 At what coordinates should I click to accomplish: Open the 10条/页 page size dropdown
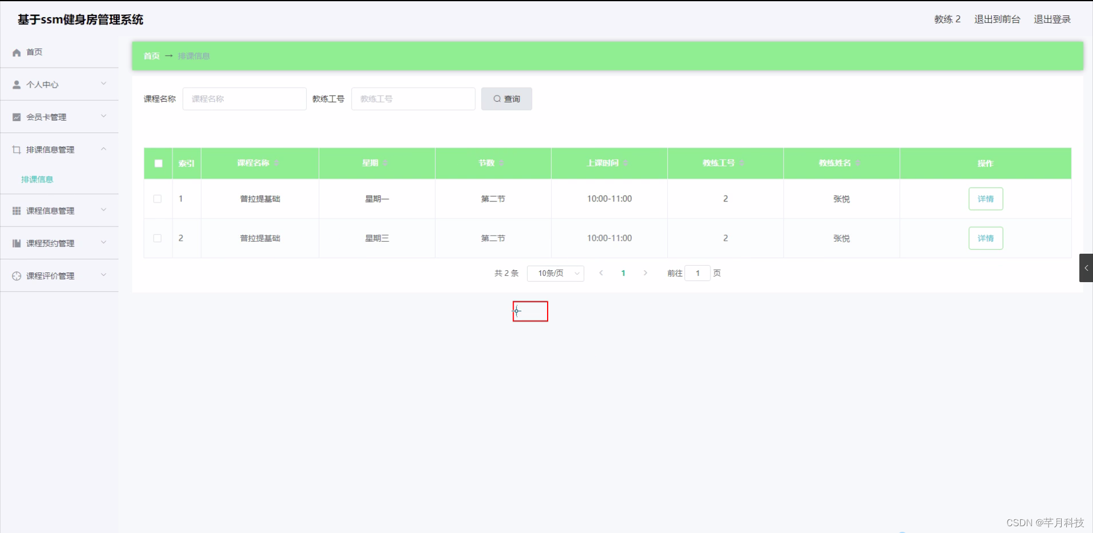(x=555, y=273)
